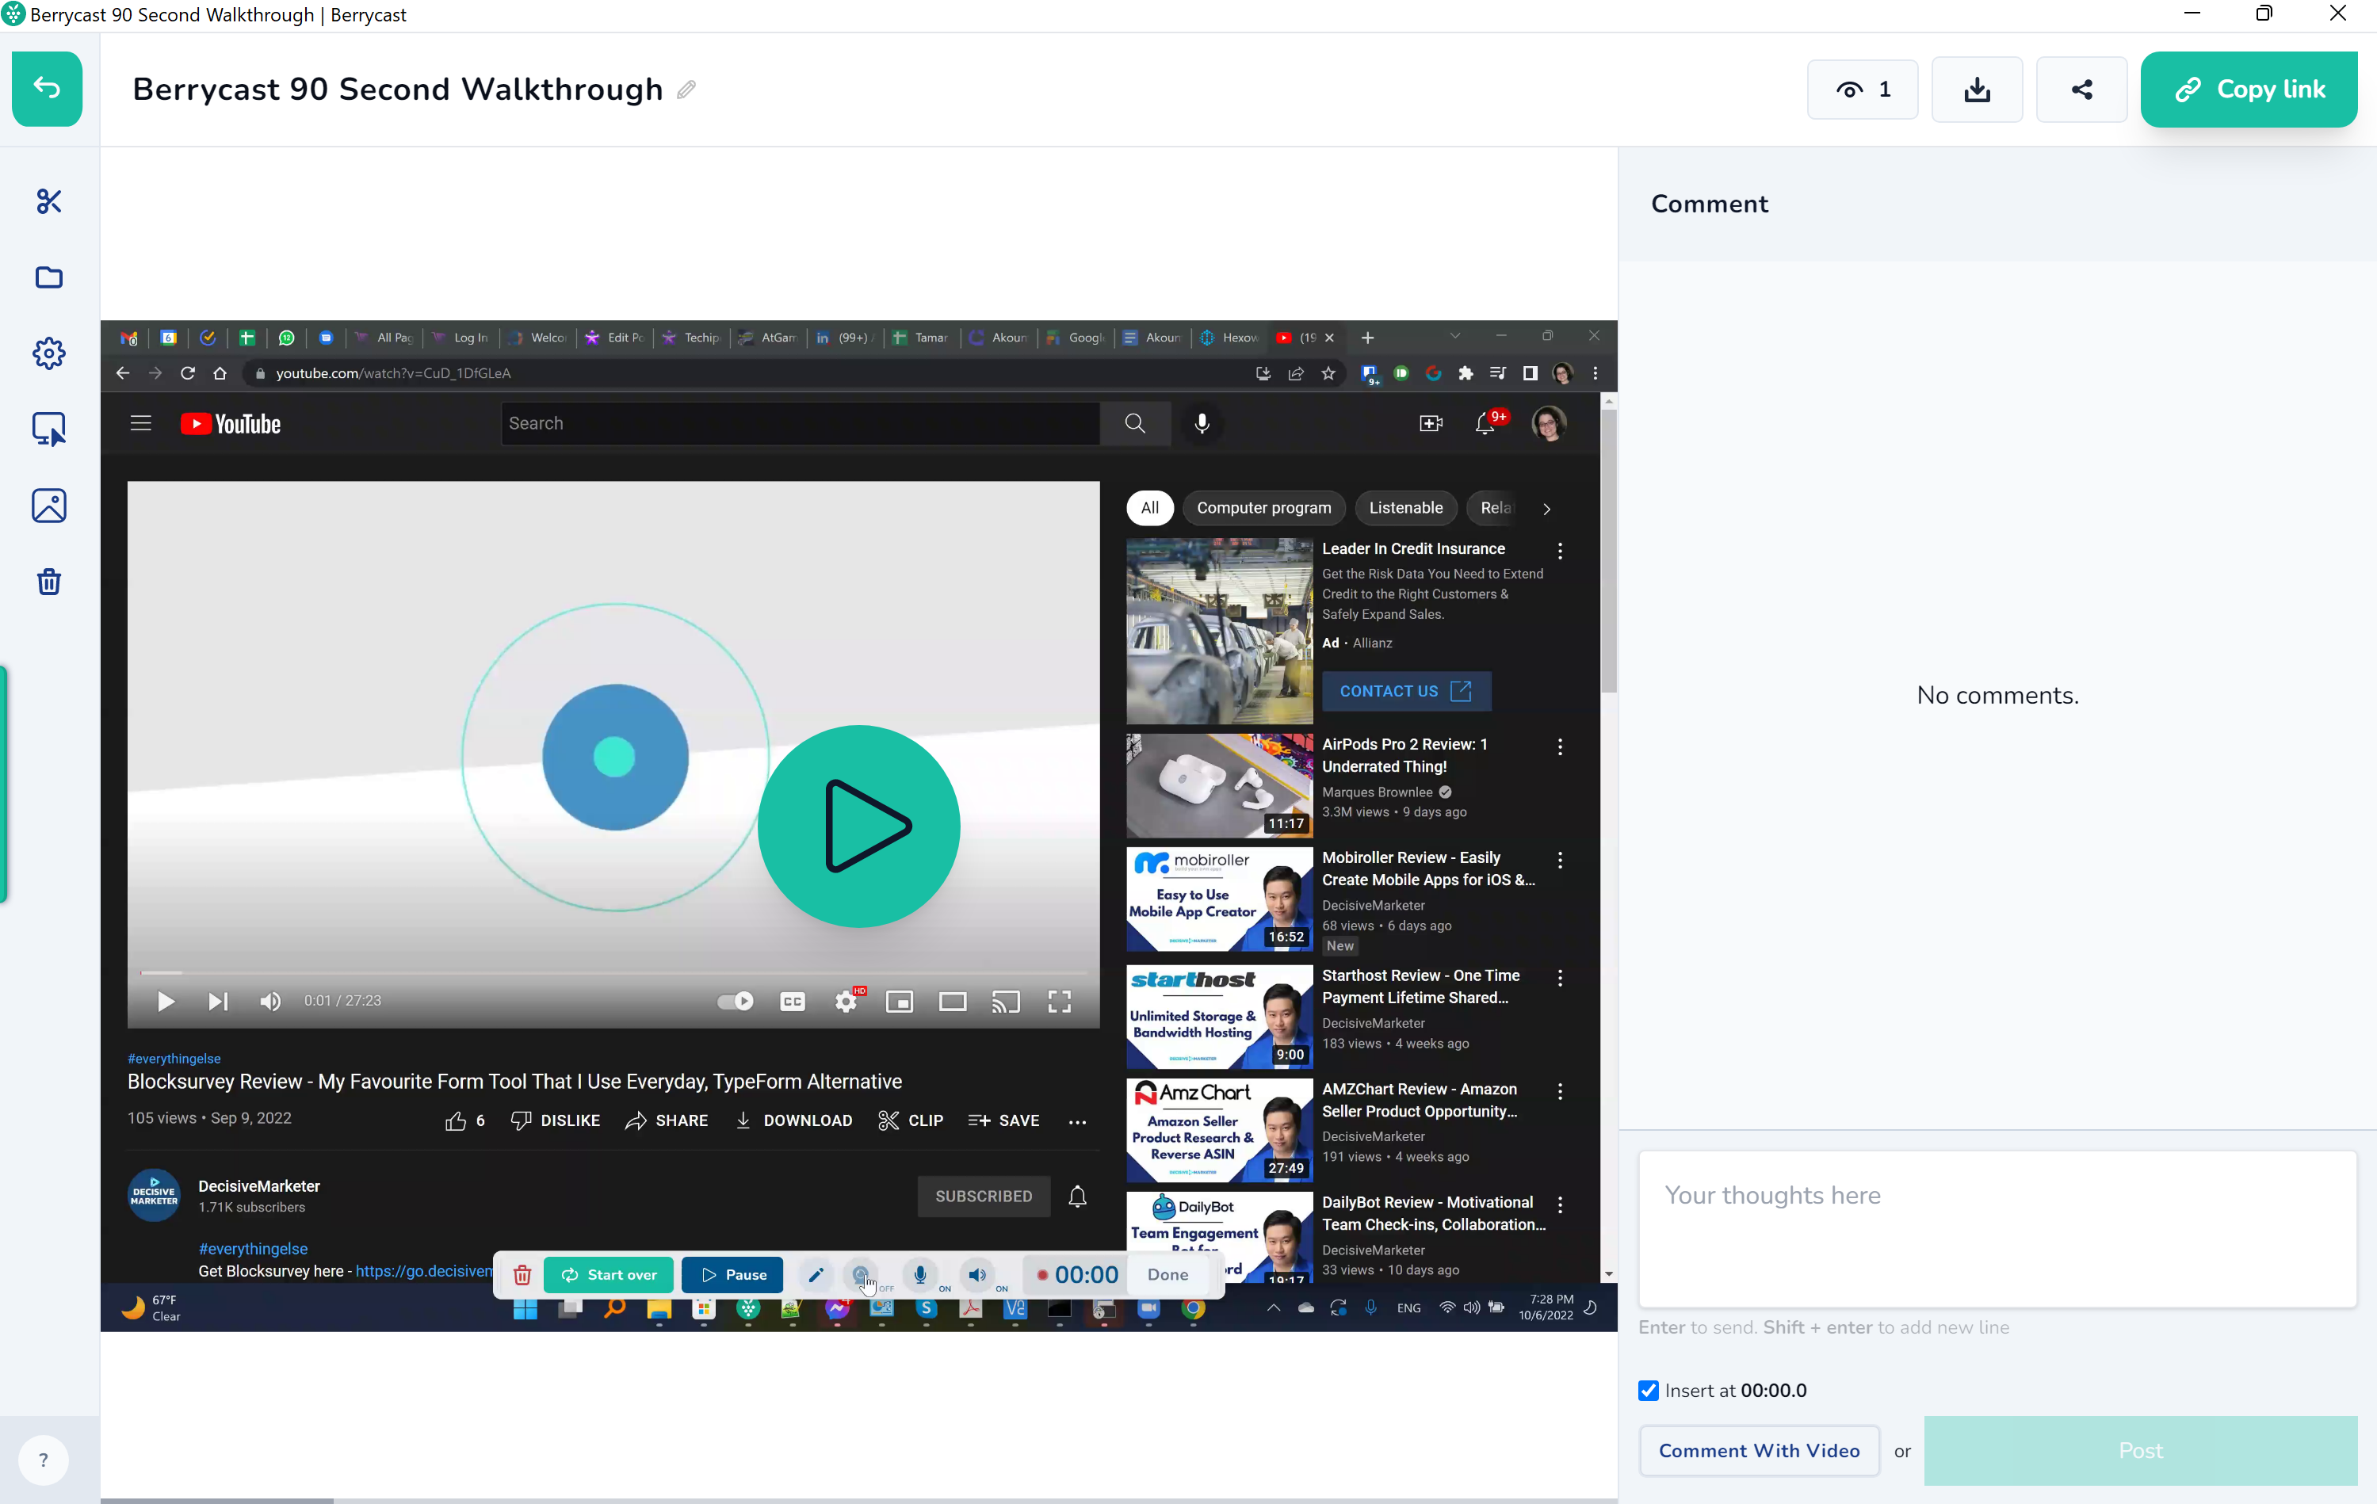The image size is (2377, 1504).
Task: Open options menu for DailyBot Review
Action: click(x=1560, y=1205)
